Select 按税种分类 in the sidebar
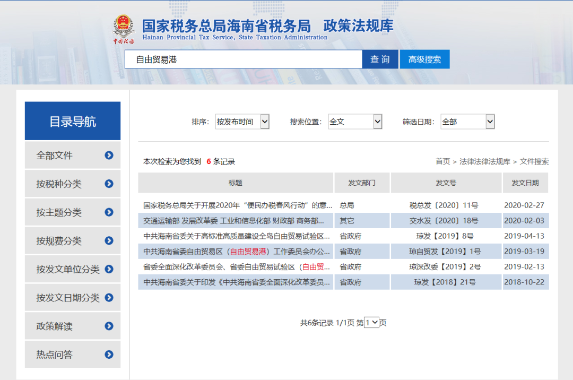 pos(73,184)
